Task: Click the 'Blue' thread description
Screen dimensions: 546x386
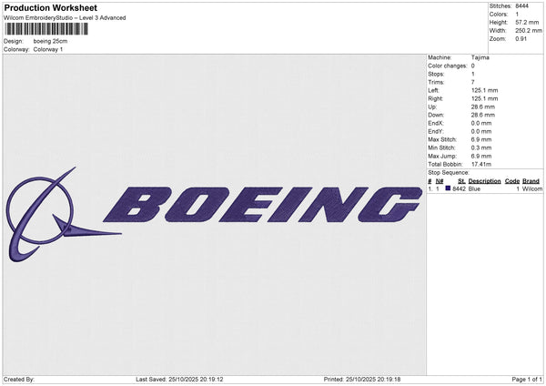Action: click(x=474, y=188)
